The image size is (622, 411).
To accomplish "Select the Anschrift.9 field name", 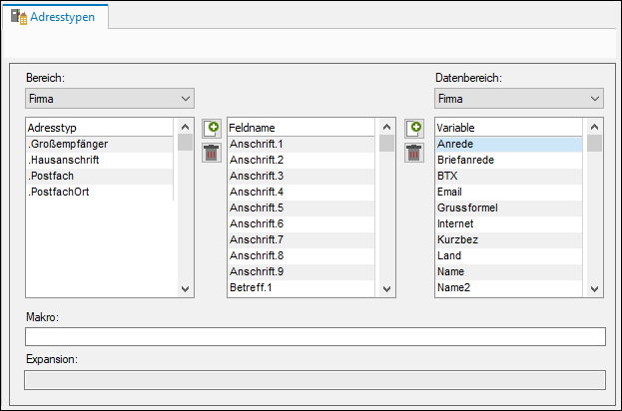I will click(x=302, y=272).
